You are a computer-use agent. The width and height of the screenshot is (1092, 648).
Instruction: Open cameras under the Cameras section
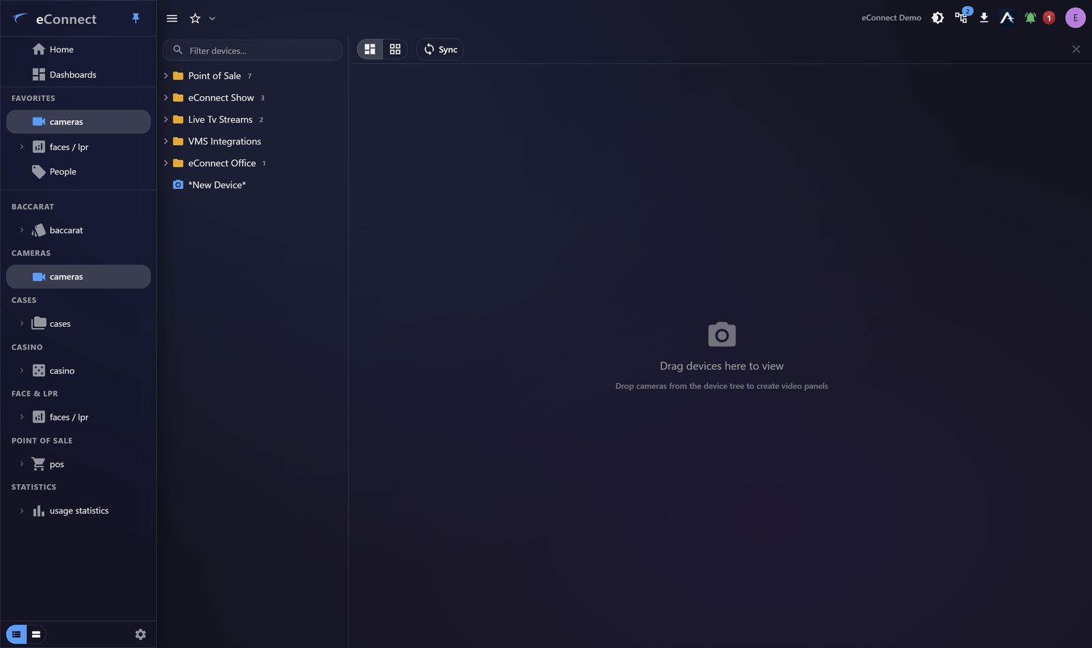coord(78,276)
